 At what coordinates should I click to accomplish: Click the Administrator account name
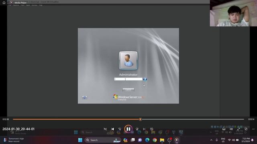(128, 75)
